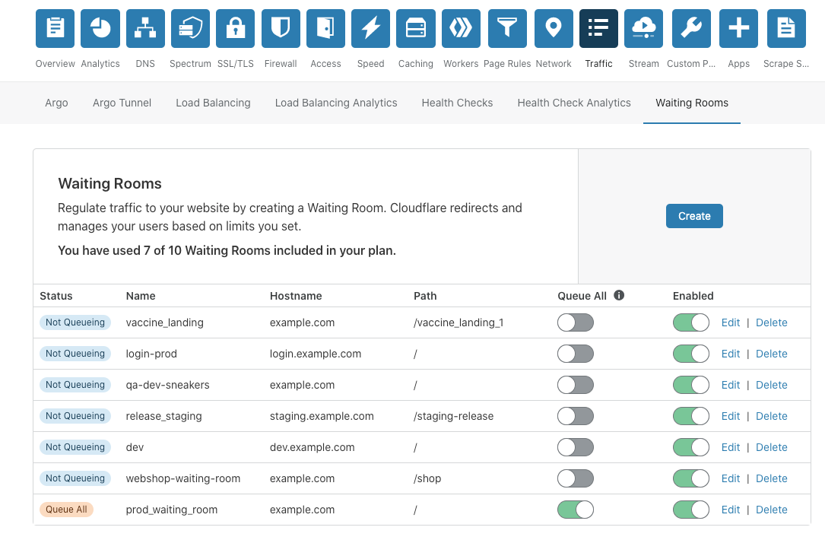
Task: Open the Access door icon
Action: point(325,28)
